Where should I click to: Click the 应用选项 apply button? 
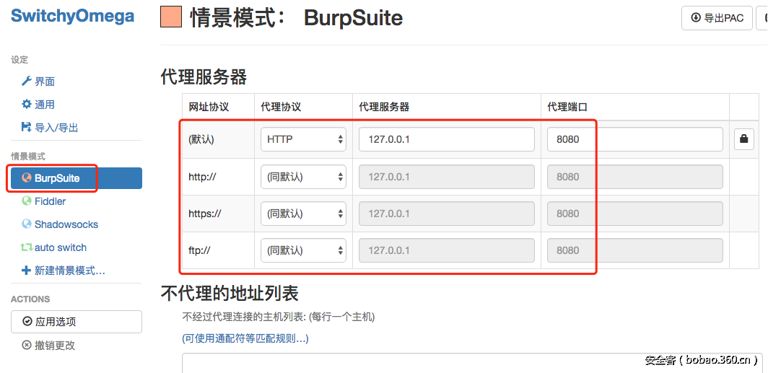[76, 322]
